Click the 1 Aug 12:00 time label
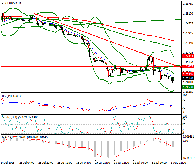Viewport: 195px width, 166px height. click(178, 163)
